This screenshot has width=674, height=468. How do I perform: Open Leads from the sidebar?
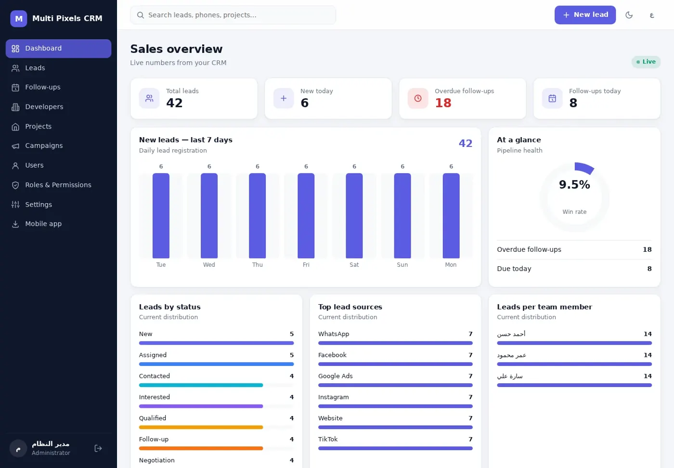[x=58, y=68]
